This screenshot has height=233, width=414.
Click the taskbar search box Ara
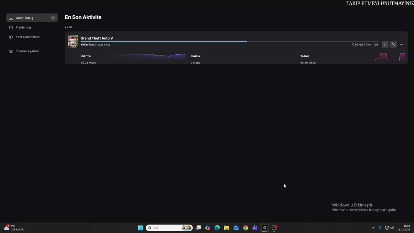[169, 228]
